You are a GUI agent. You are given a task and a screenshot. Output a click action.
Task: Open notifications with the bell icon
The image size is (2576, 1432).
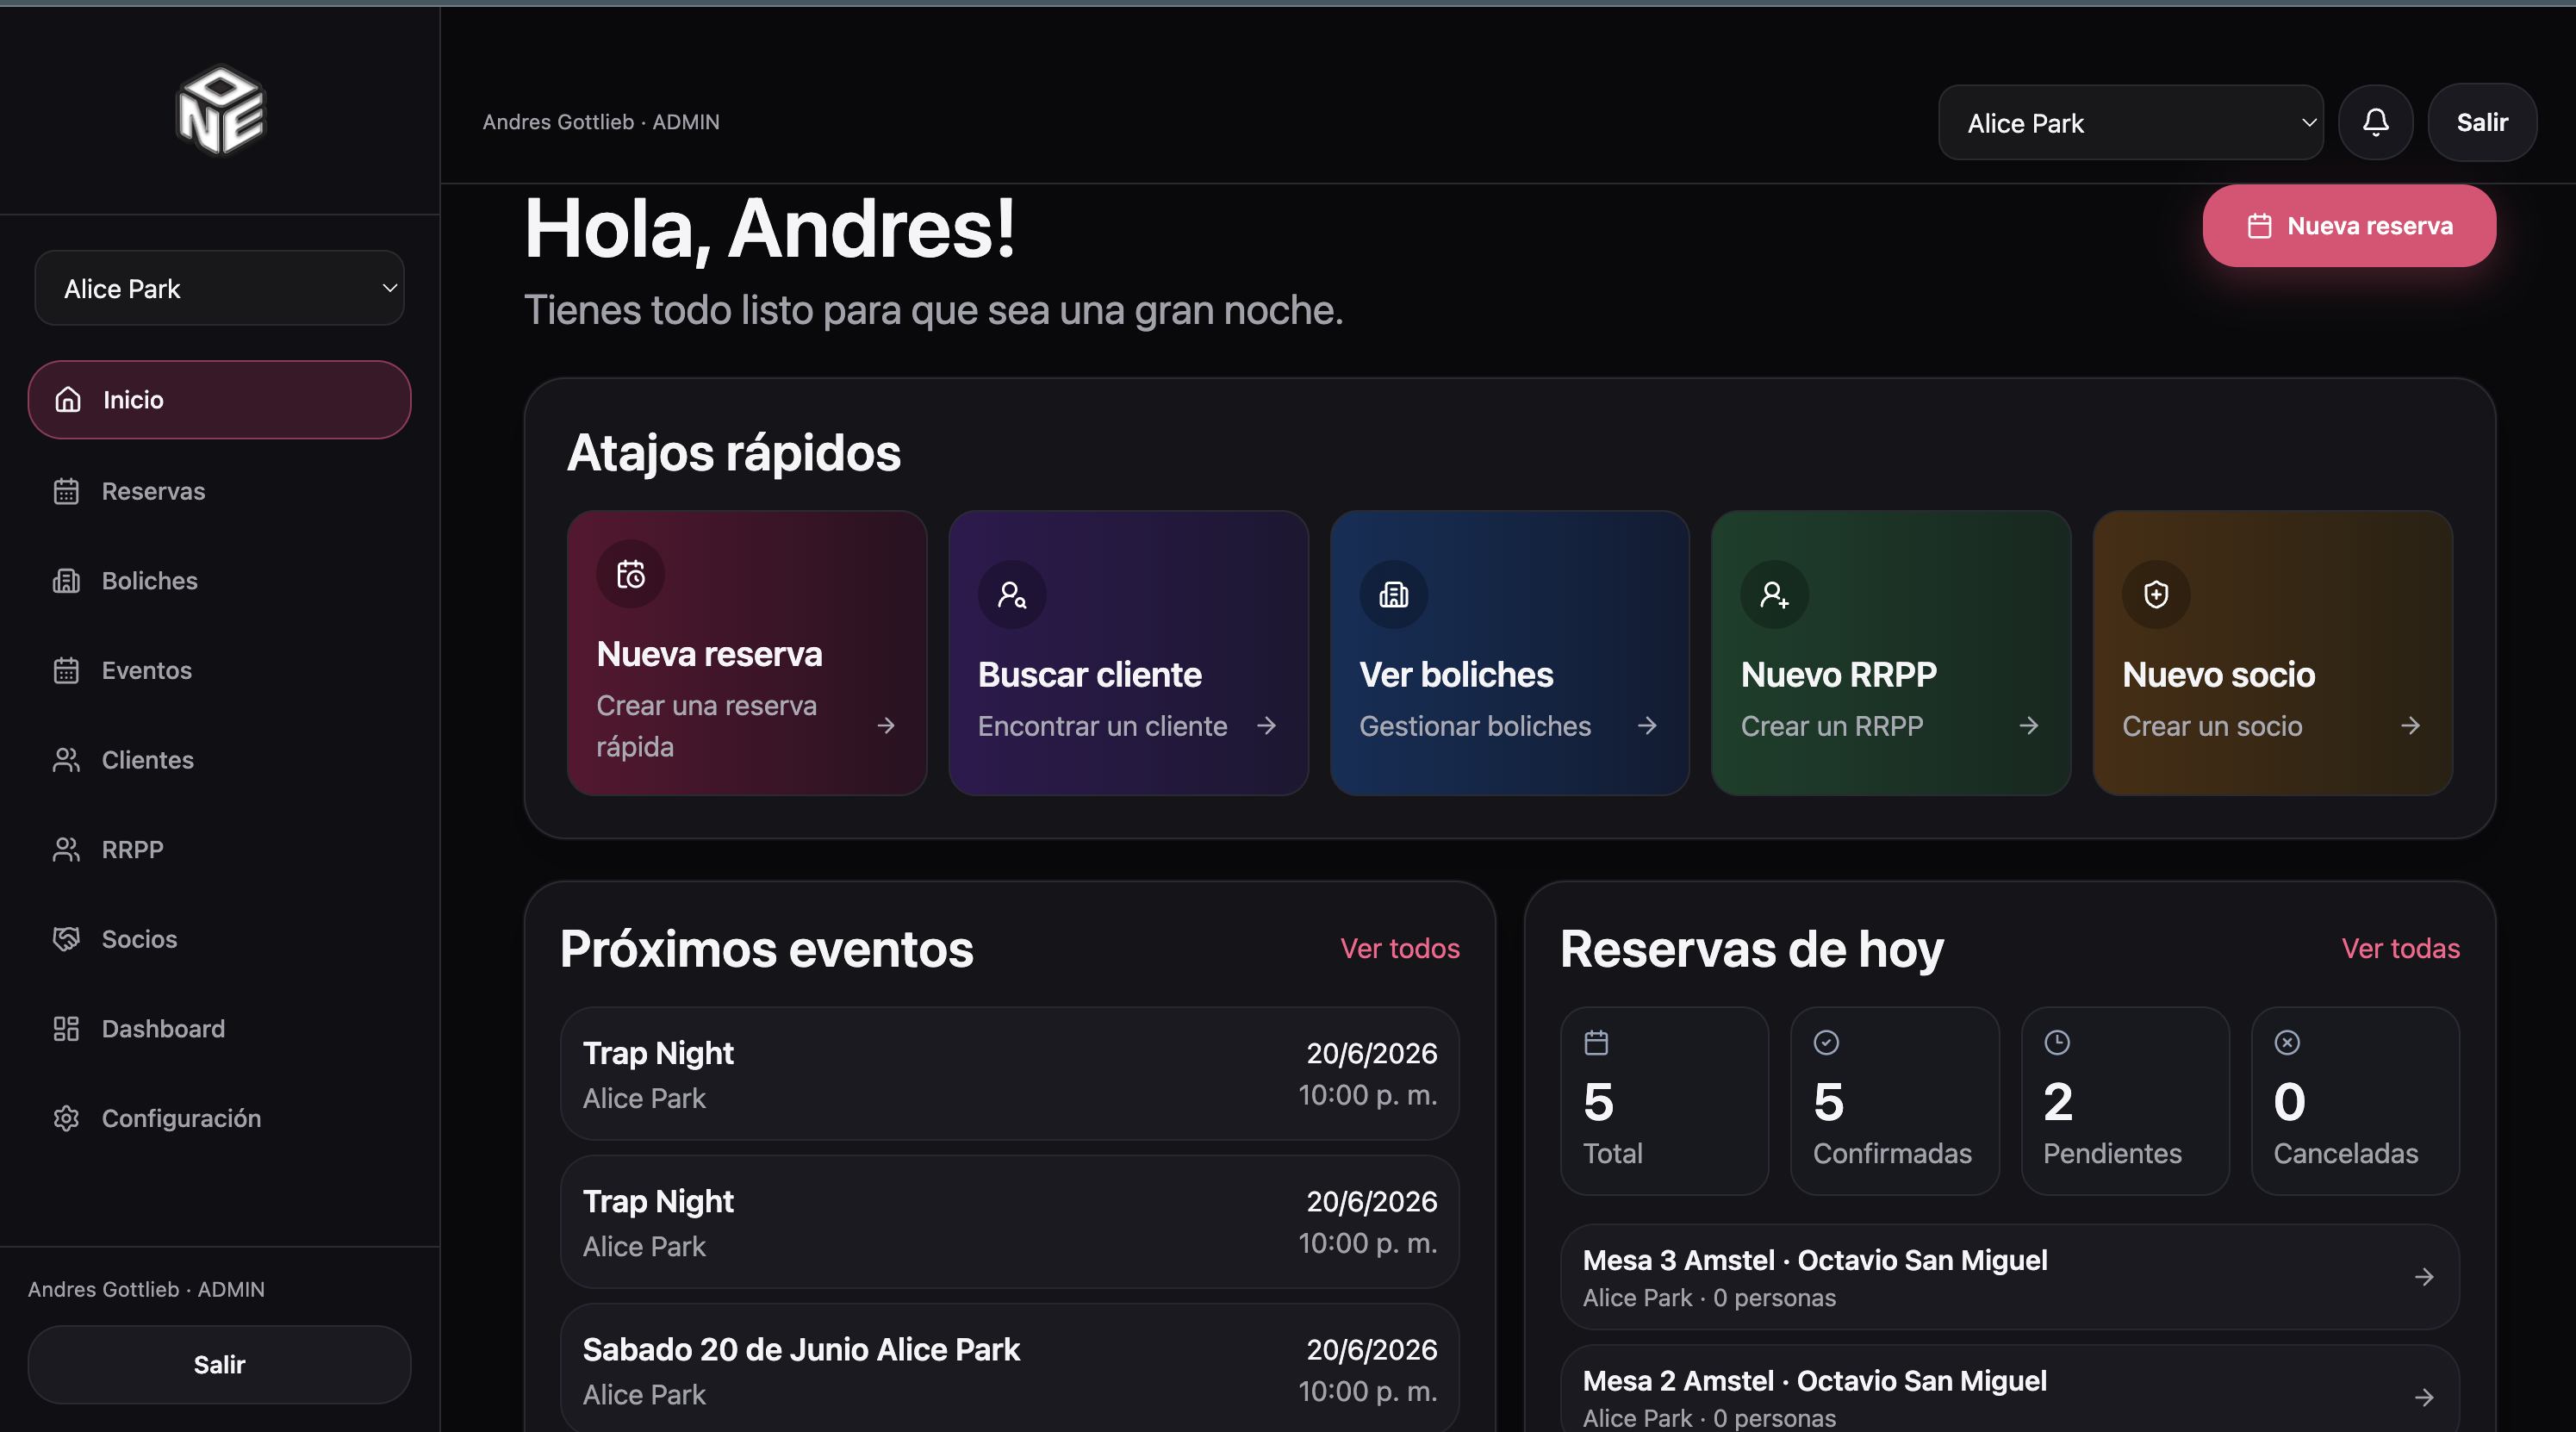pyautogui.click(x=2375, y=122)
